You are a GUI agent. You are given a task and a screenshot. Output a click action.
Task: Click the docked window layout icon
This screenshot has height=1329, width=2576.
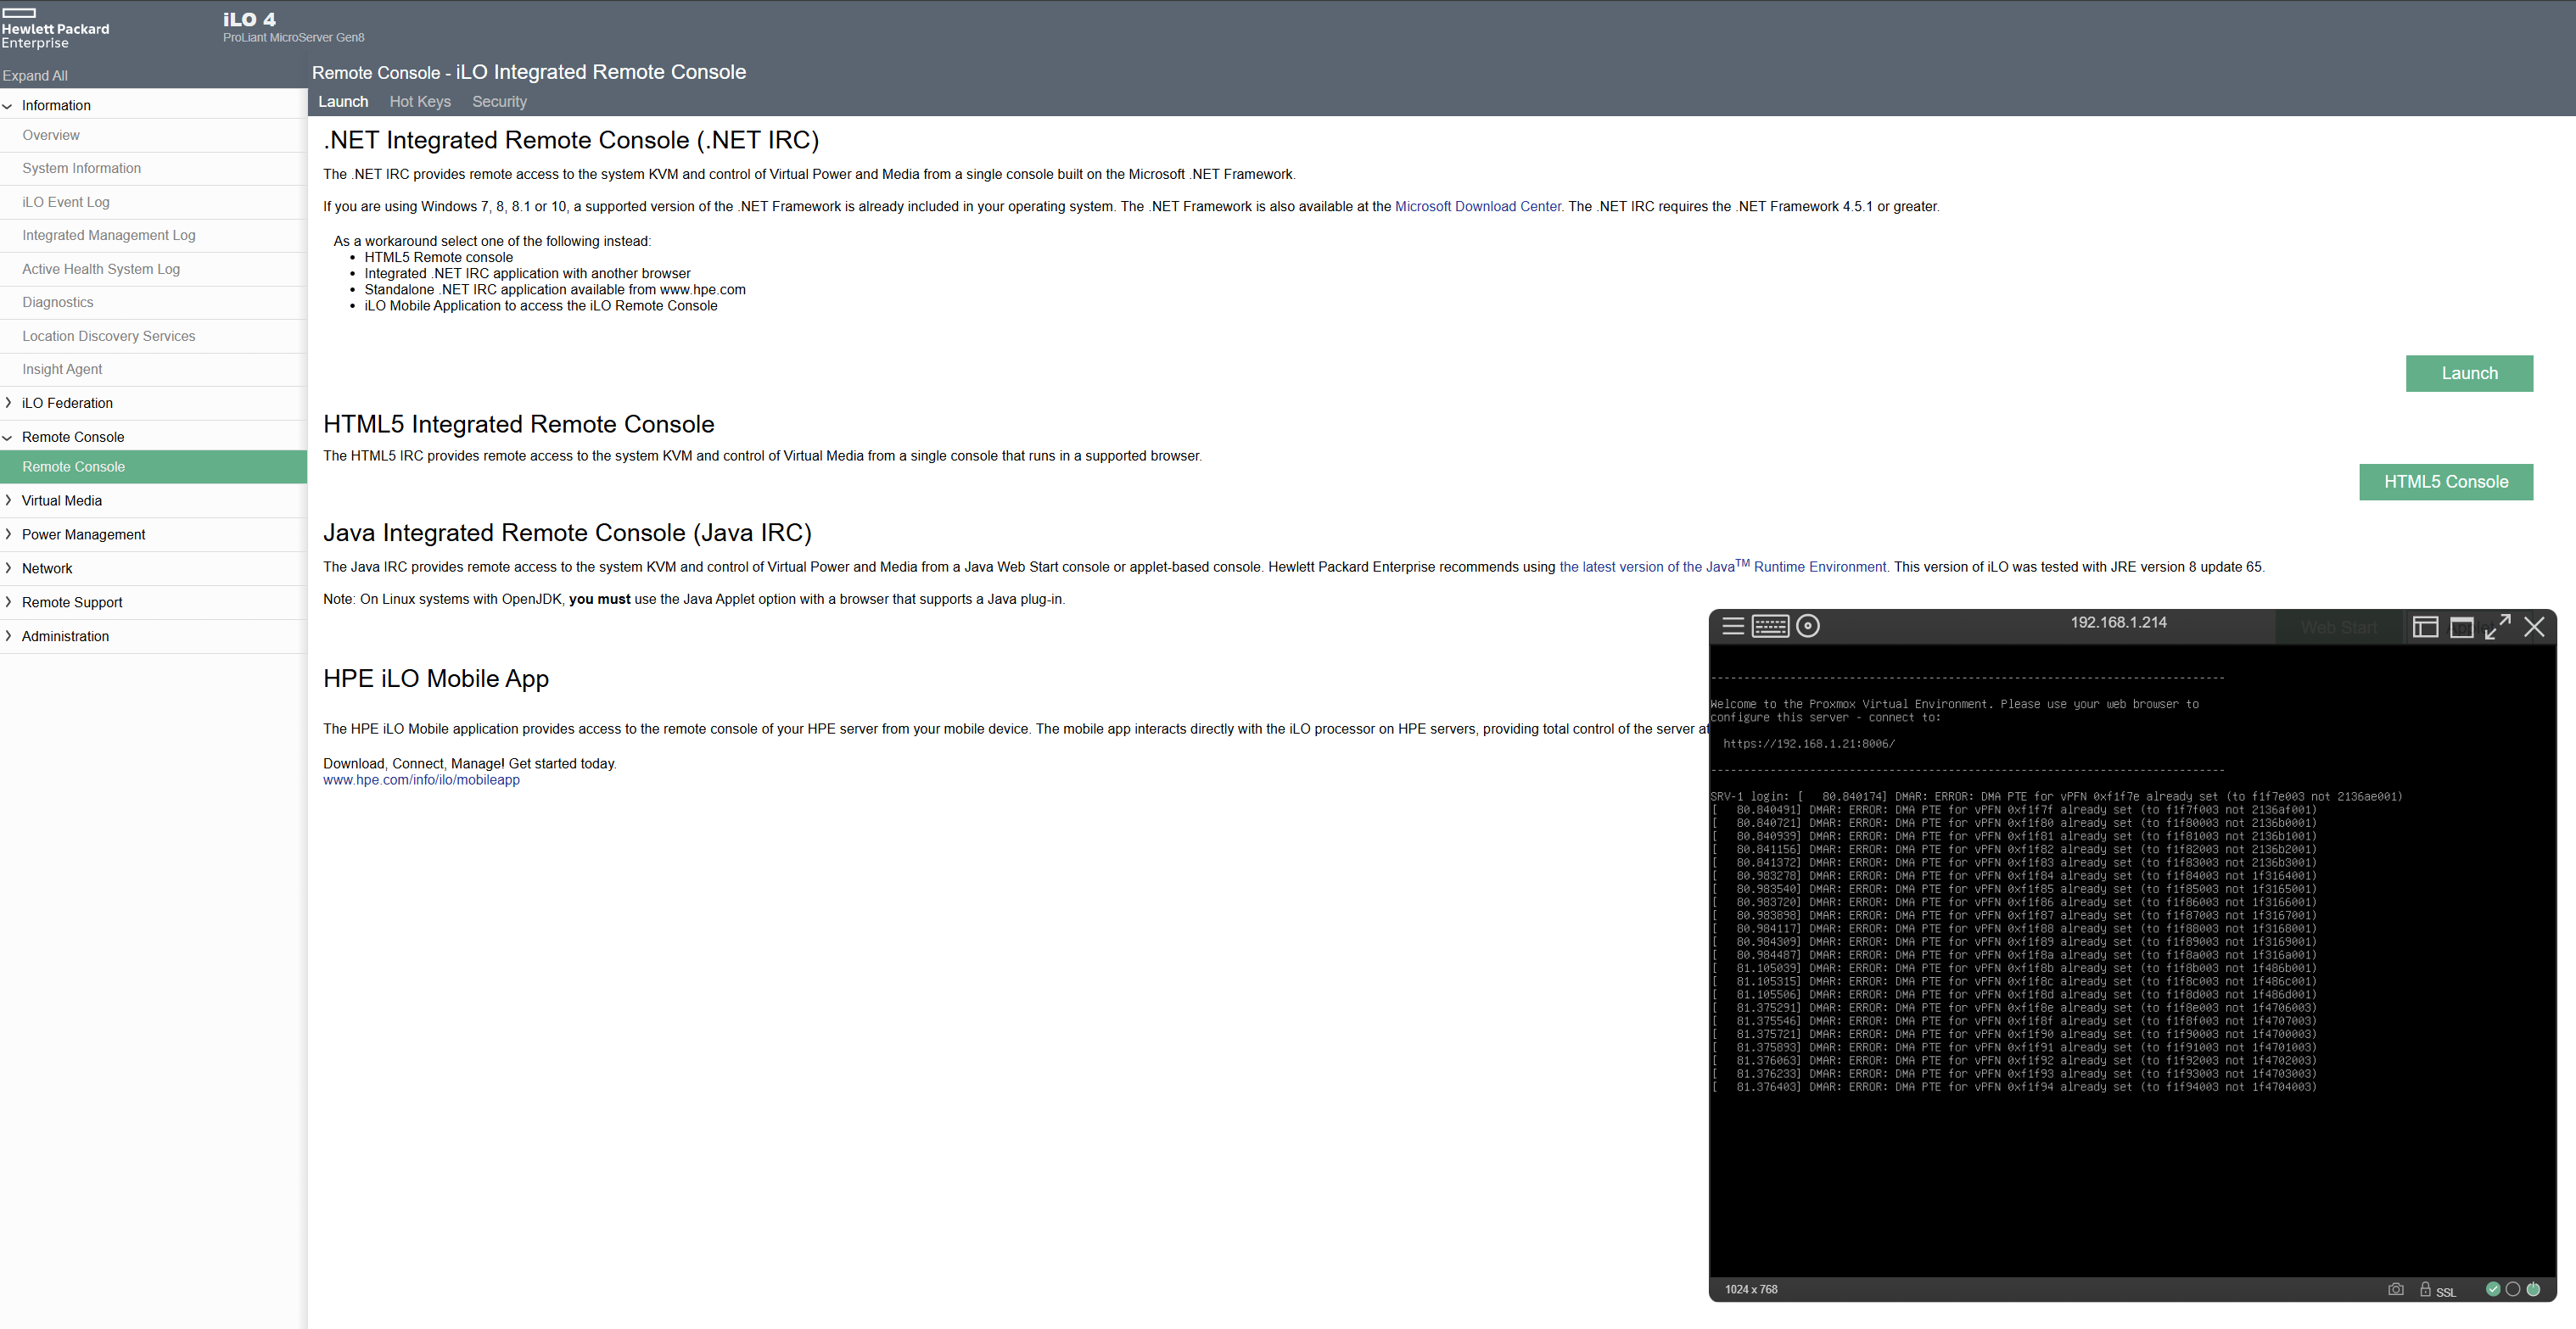2425,627
